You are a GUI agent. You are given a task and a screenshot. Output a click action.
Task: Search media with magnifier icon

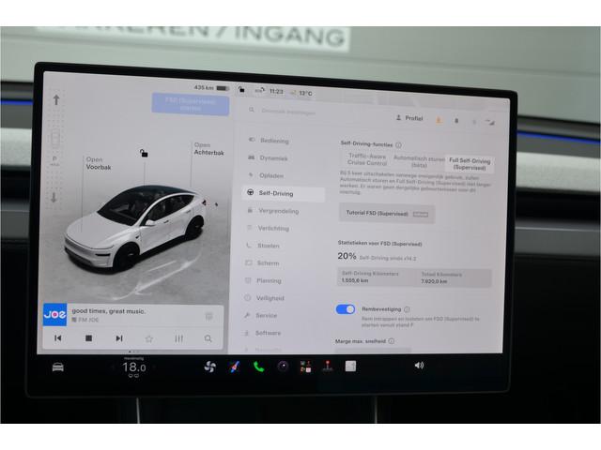[208, 338]
